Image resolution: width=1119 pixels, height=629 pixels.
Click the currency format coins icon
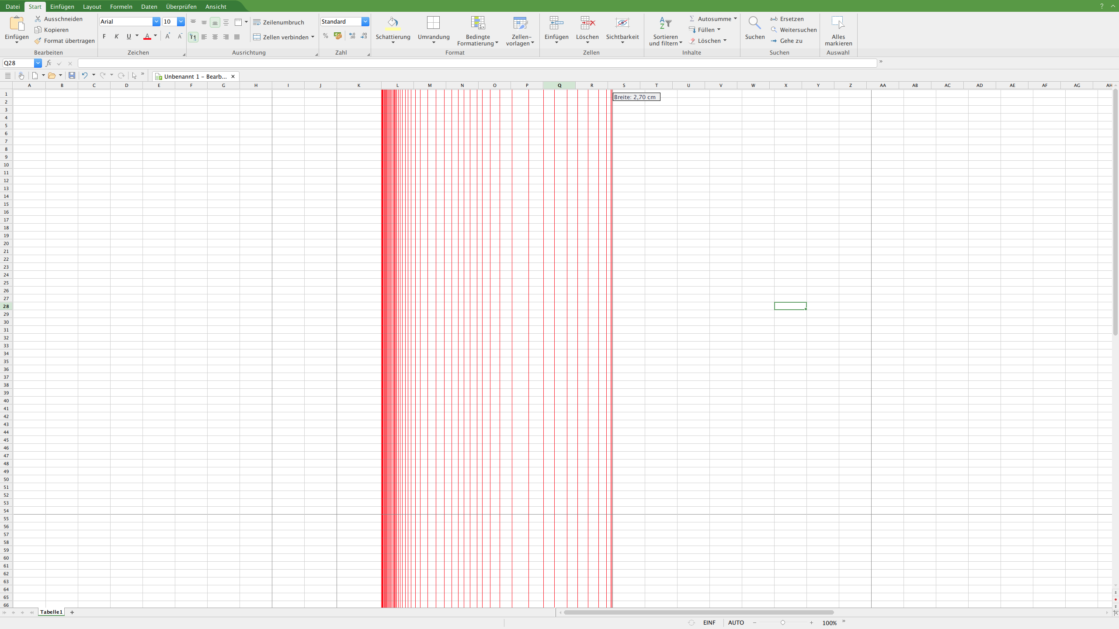[x=337, y=36]
